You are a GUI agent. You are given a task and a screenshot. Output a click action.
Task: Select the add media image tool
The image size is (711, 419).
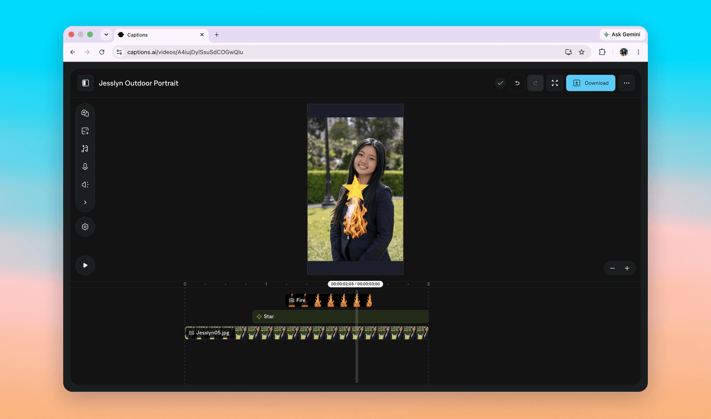tap(85, 131)
